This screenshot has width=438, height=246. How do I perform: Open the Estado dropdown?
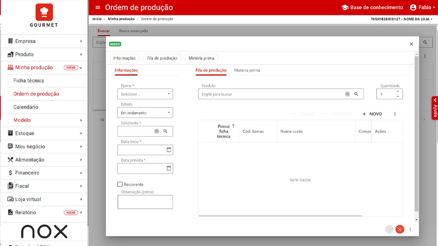coord(145,113)
